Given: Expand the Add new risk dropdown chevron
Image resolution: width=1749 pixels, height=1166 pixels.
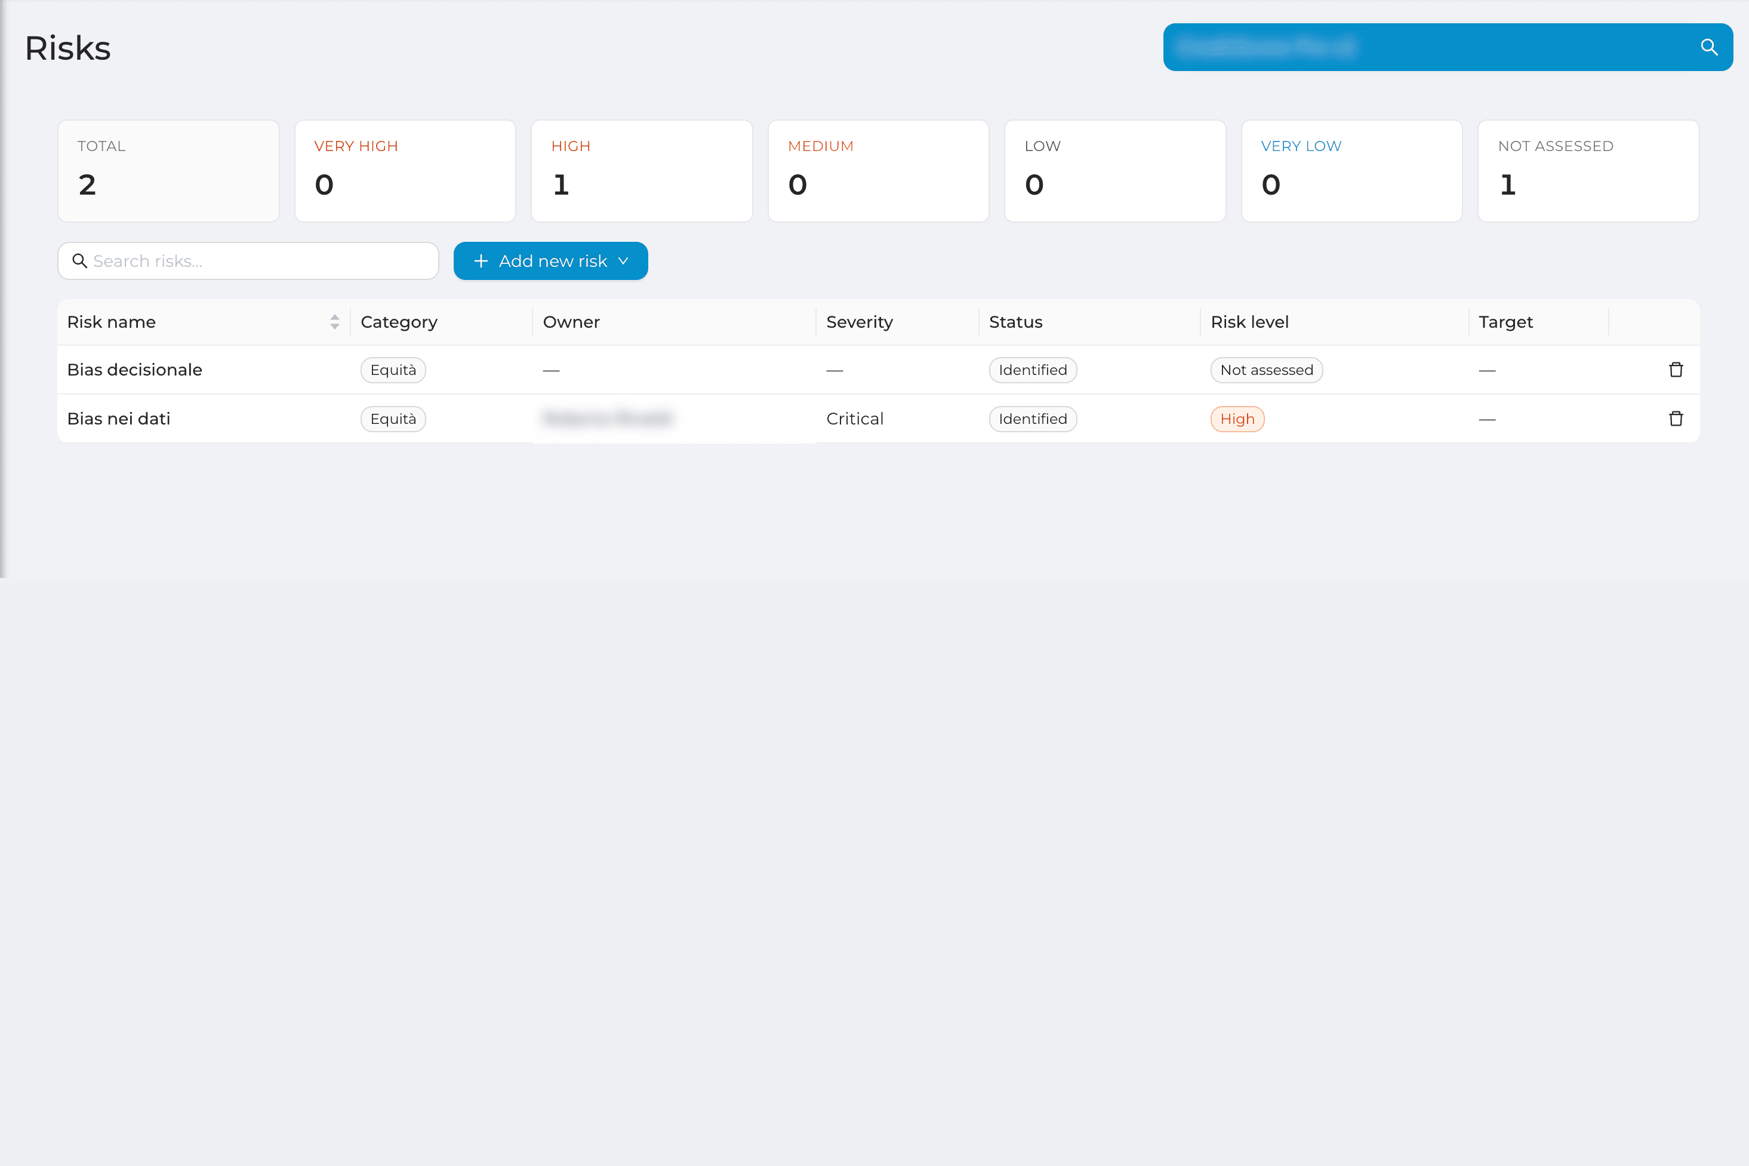Looking at the screenshot, I should (623, 261).
